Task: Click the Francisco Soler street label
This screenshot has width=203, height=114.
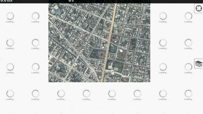Action: point(134,57)
